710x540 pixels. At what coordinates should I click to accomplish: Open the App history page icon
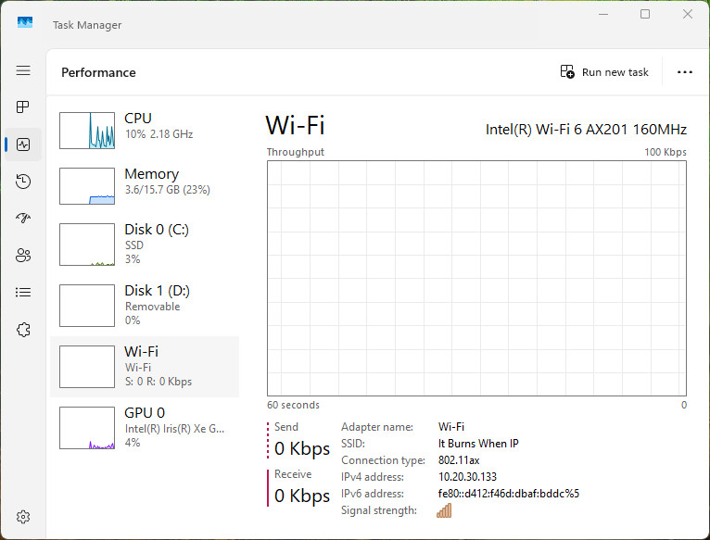(x=23, y=182)
